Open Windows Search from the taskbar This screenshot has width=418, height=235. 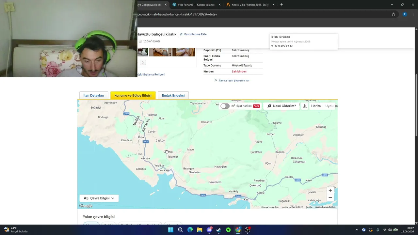pos(180,230)
